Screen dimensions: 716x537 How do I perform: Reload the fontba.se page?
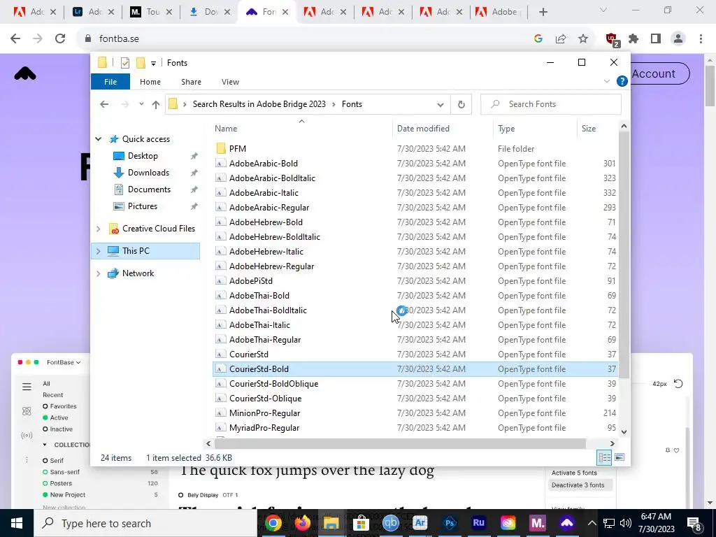tap(60, 39)
